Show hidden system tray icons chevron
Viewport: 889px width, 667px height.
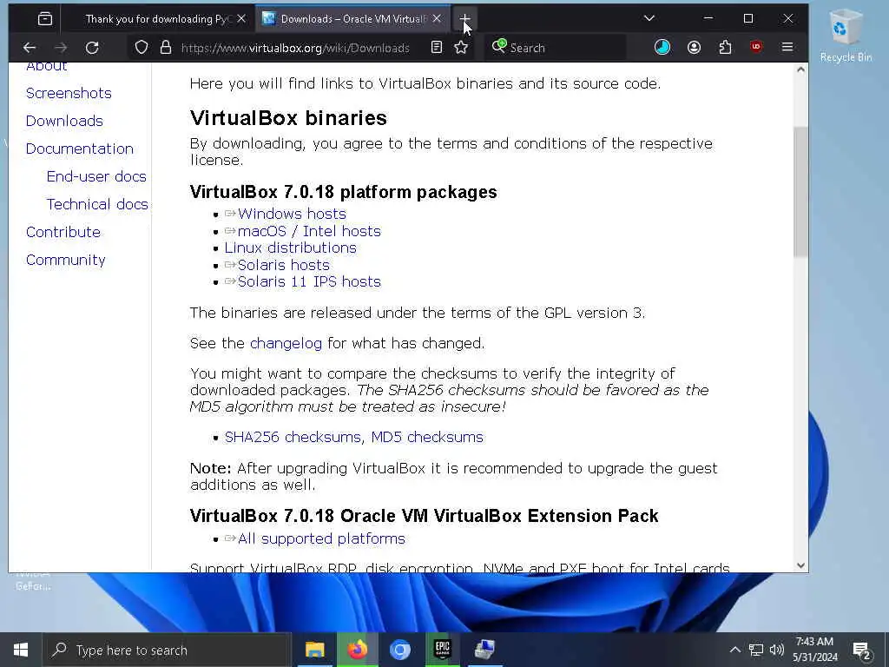click(x=734, y=650)
